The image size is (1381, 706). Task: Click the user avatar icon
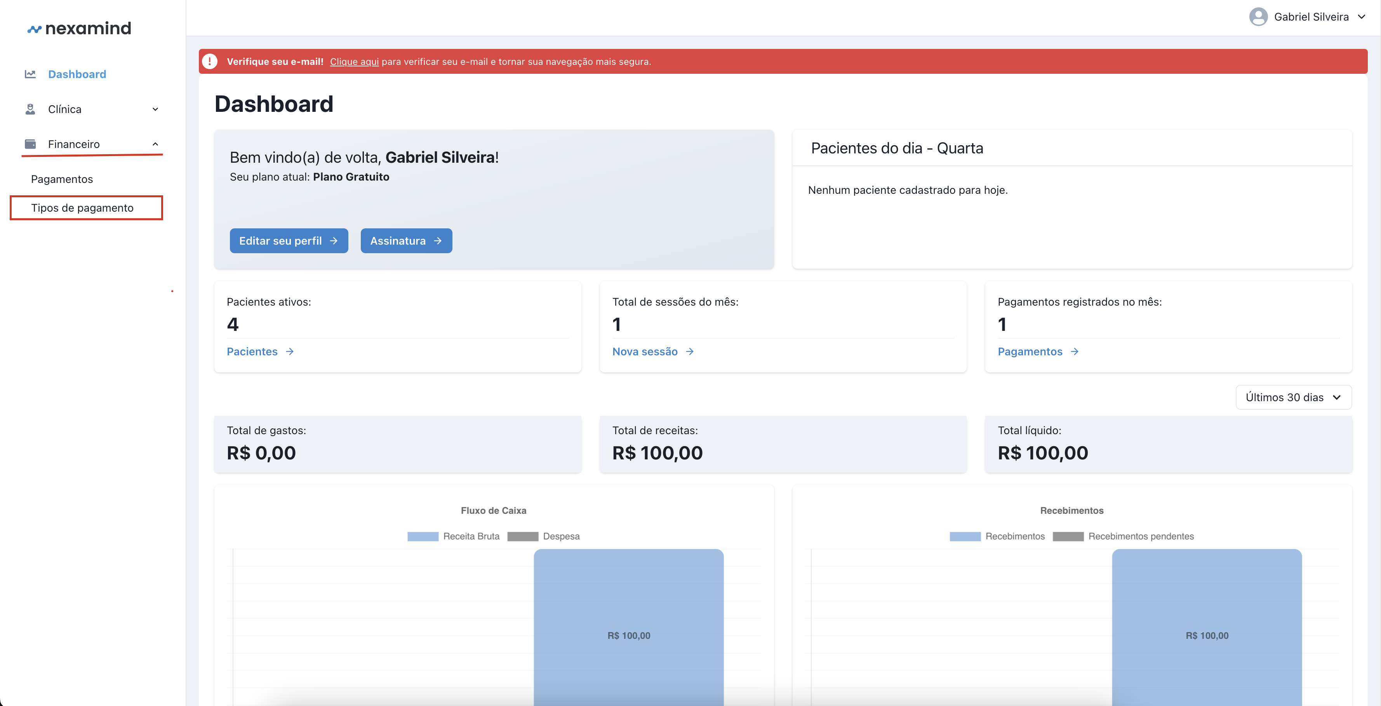click(1258, 17)
